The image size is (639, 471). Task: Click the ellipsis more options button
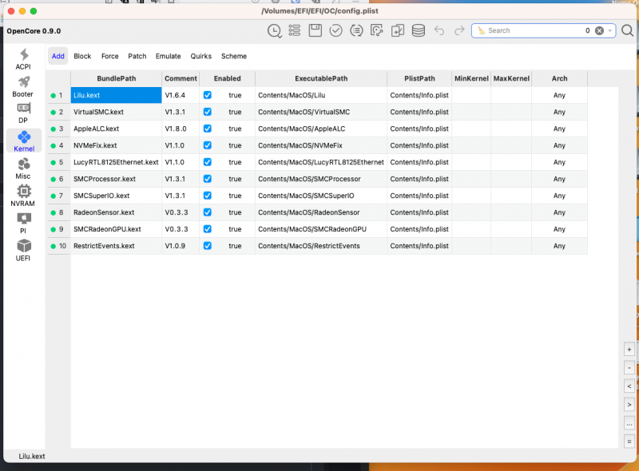point(629,423)
